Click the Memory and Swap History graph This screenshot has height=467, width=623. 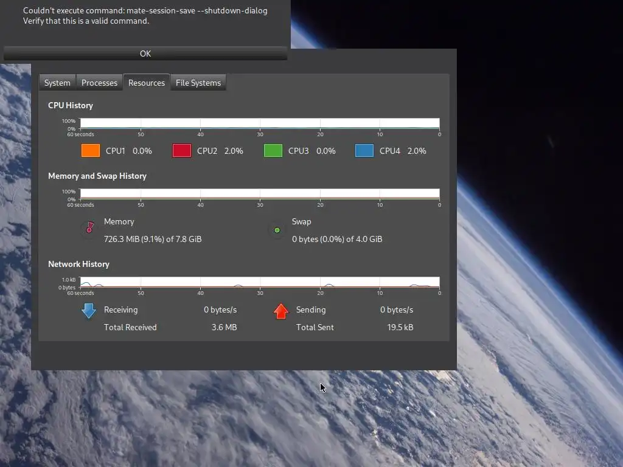pos(260,194)
